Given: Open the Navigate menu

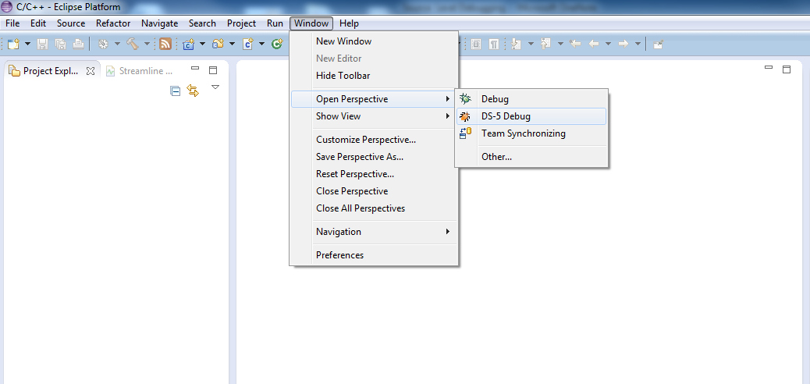Looking at the screenshot, I should pos(160,23).
